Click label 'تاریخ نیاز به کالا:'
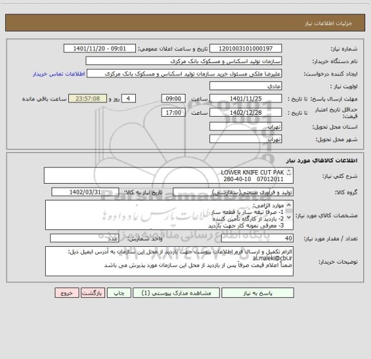This screenshot has width=371, height=359. [143, 192]
